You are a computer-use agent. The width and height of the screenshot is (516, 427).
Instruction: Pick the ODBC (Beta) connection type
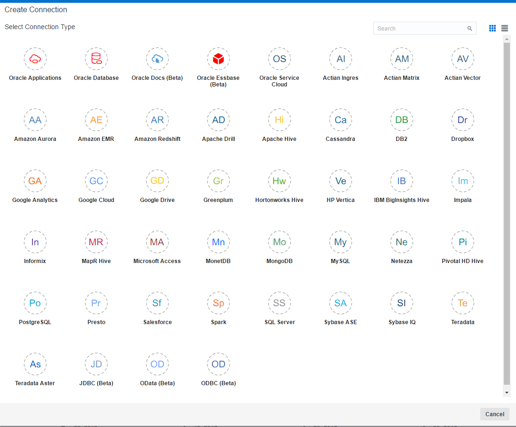click(219, 364)
